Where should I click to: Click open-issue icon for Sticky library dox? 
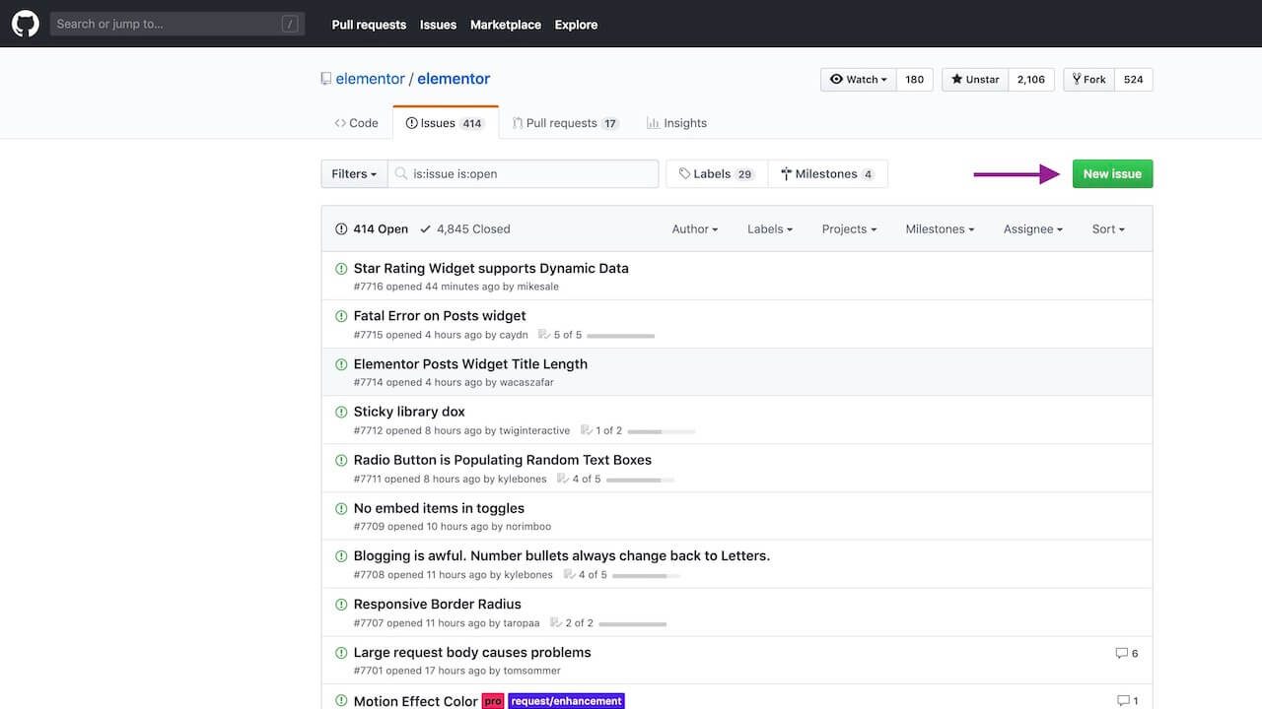pos(341,412)
